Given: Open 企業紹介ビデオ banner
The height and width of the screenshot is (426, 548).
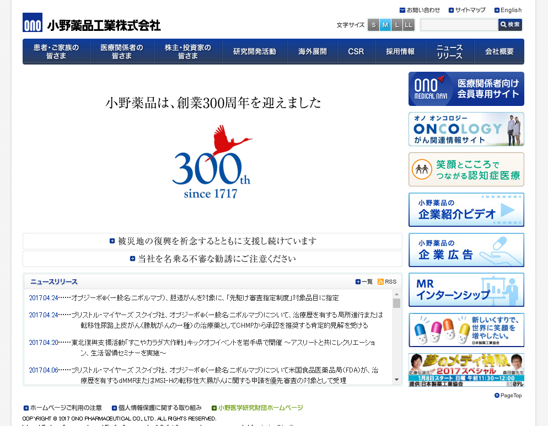Looking at the screenshot, I should point(466,210).
